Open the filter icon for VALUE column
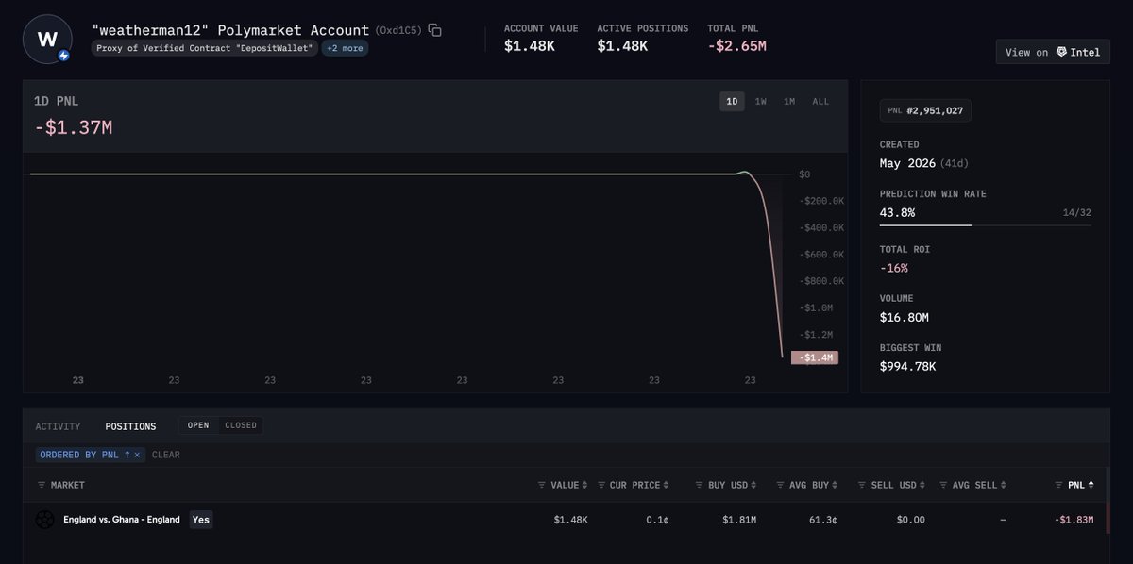Viewport: 1133px width, 564px height. (x=542, y=485)
